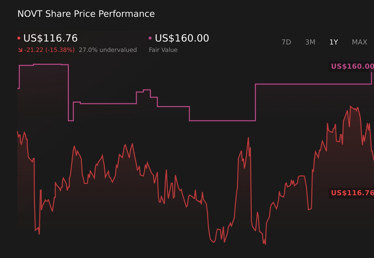This screenshot has height=258, width=374.
Task: Switch to the 3M time range
Action: [x=310, y=42]
